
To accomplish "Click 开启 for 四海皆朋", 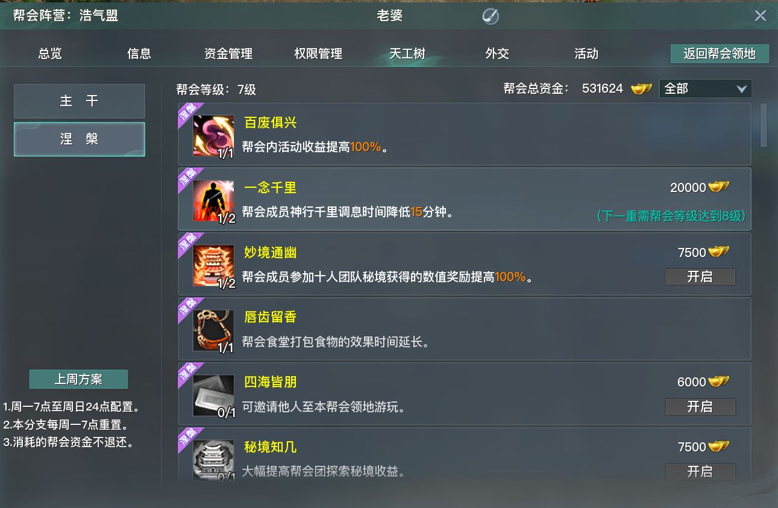I will (x=700, y=407).
